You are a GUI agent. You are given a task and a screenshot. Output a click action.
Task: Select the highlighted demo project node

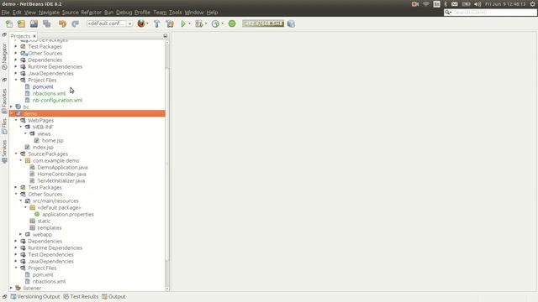point(87,113)
